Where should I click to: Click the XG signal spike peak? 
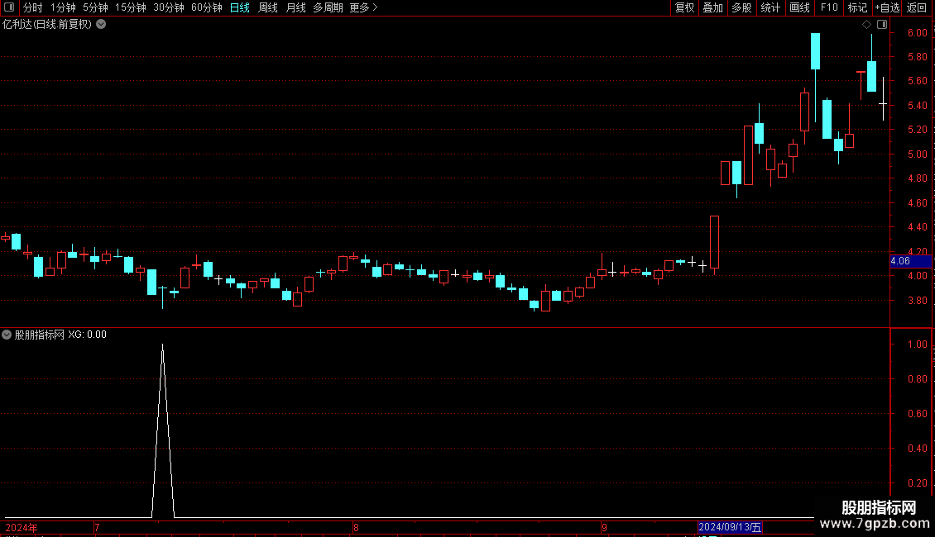163,345
